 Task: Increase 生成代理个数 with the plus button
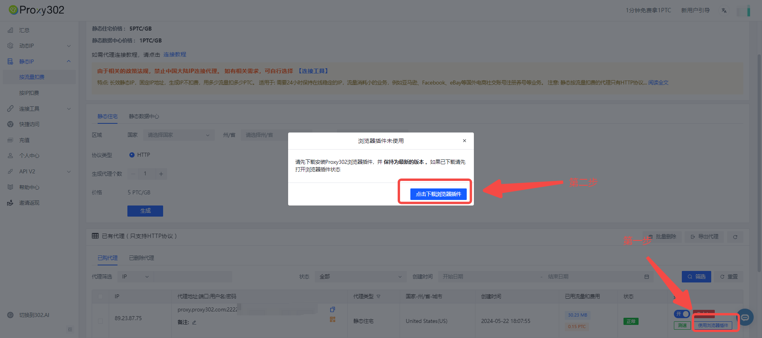click(161, 174)
